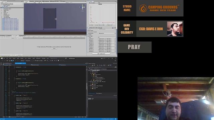Click the Create button in Animation window
The image size is (214, 120).
[54, 48]
